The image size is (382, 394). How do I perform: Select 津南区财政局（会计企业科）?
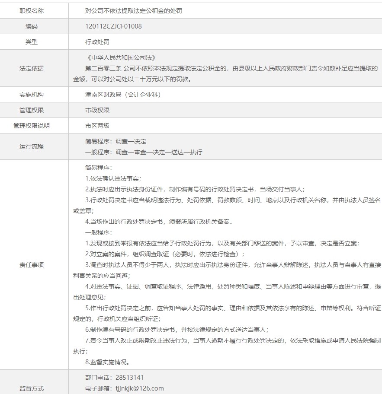click(x=124, y=95)
